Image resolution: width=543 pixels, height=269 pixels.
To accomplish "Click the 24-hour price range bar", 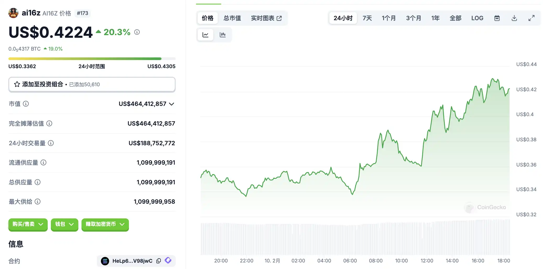I will (x=92, y=59).
